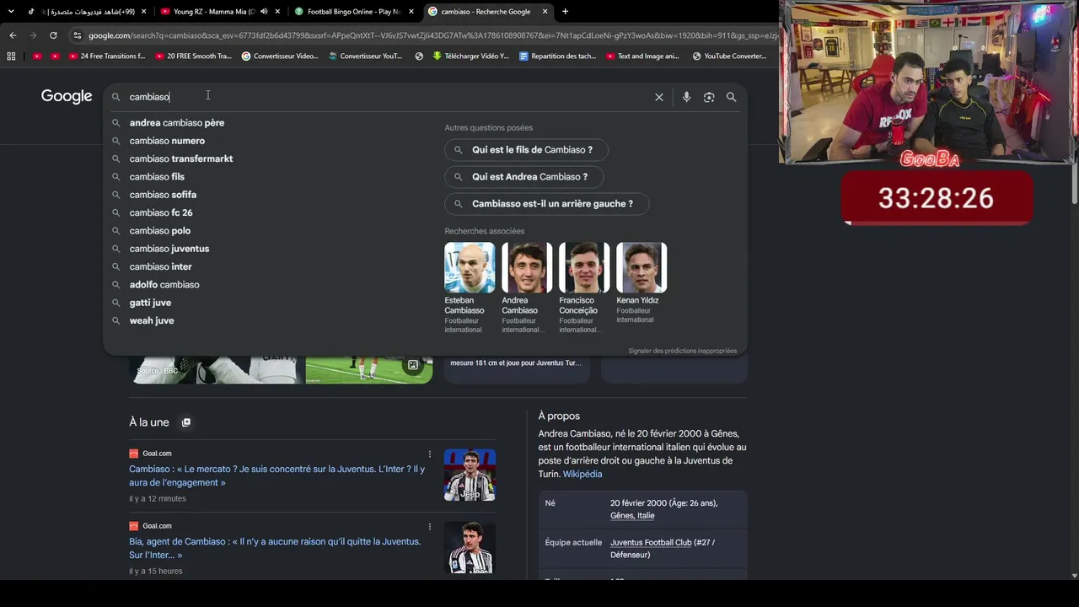
Task: Switch to the Young RZ - Mamma Mia tab
Action: click(x=214, y=12)
